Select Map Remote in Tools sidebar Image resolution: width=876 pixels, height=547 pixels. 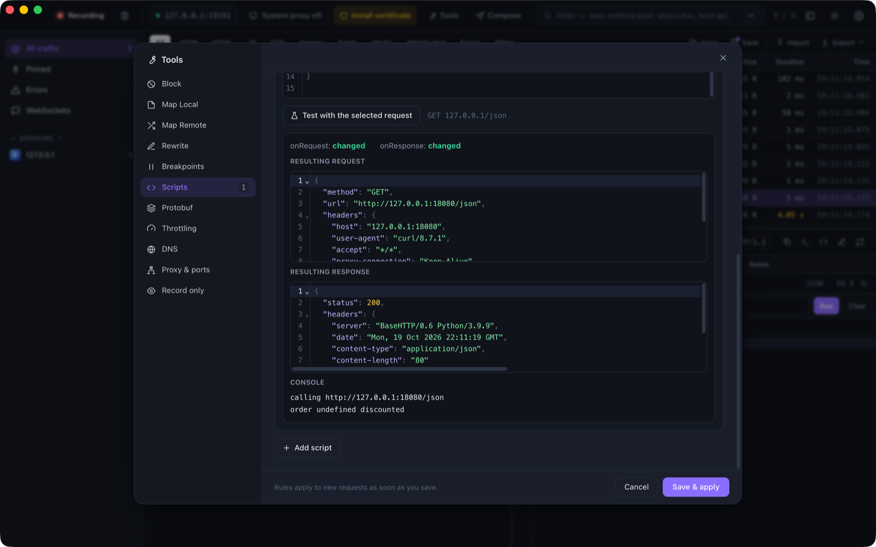click(198, 125)
